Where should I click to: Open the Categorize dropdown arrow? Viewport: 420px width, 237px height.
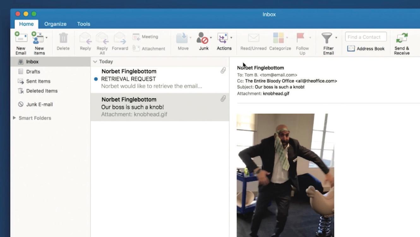[x=287, y=38]
